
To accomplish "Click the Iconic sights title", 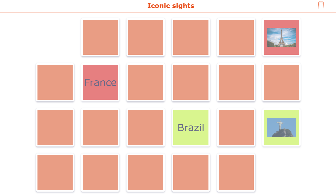I will click(x=171, y=6).
